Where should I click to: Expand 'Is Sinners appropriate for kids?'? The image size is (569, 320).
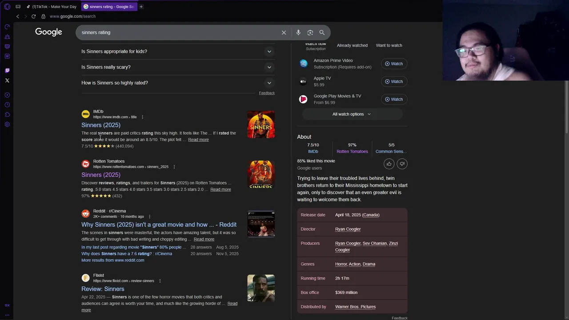(178, 52)
